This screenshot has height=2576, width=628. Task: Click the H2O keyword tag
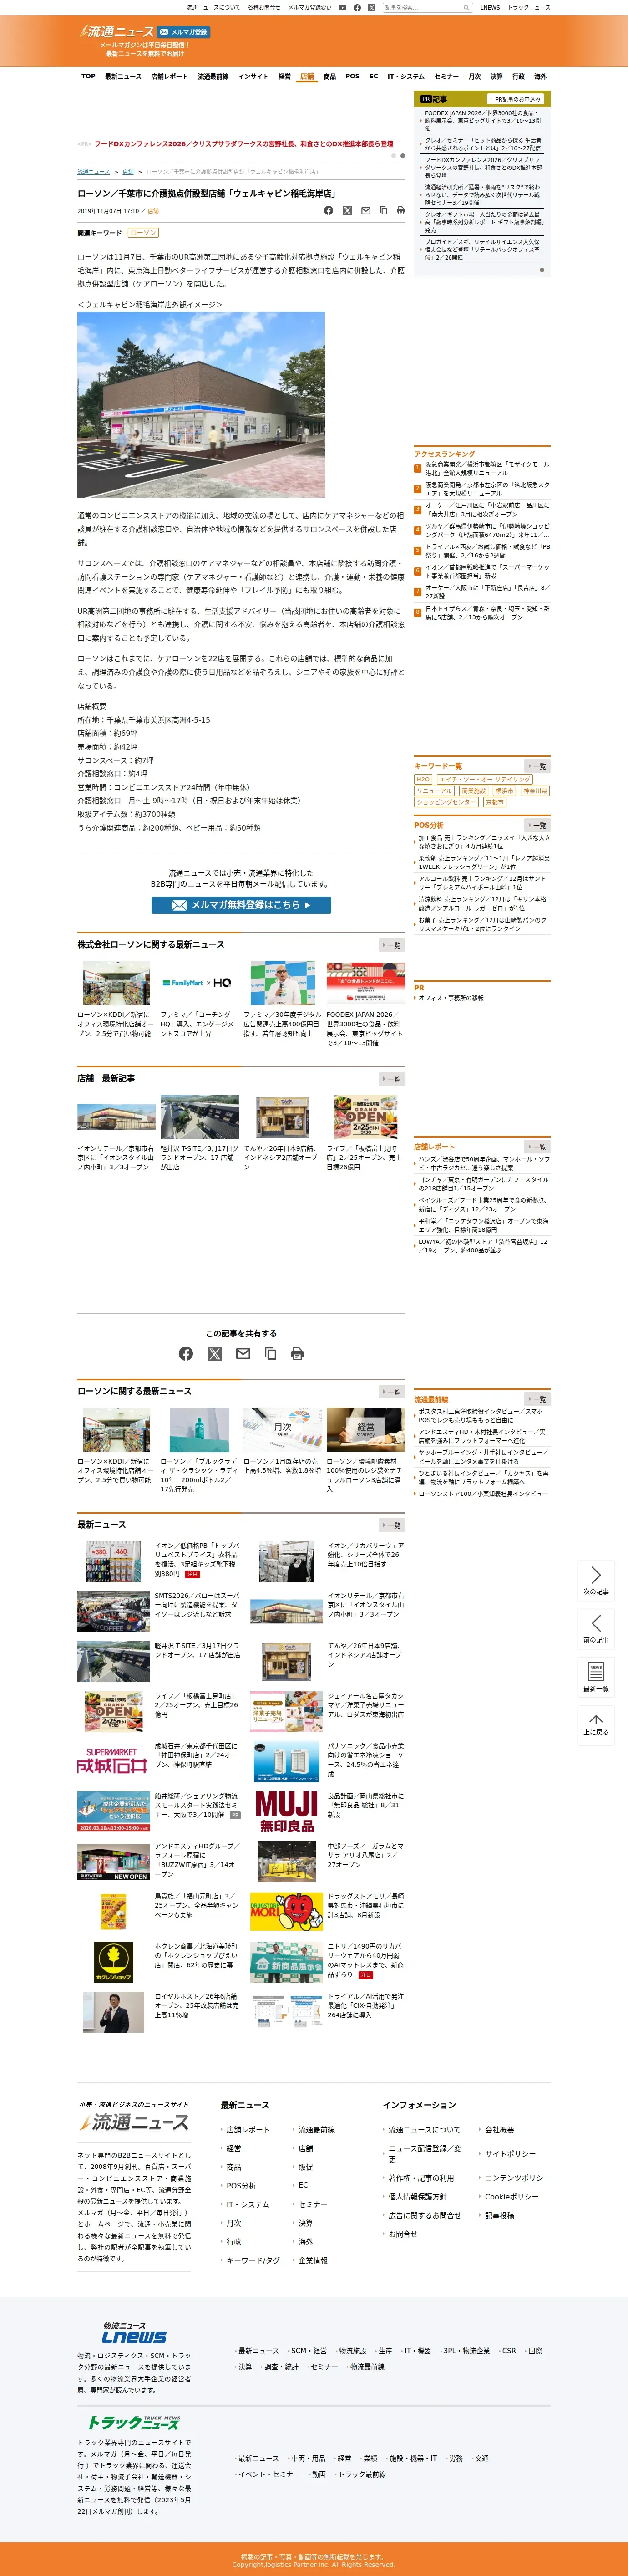(x=423, y=779)
